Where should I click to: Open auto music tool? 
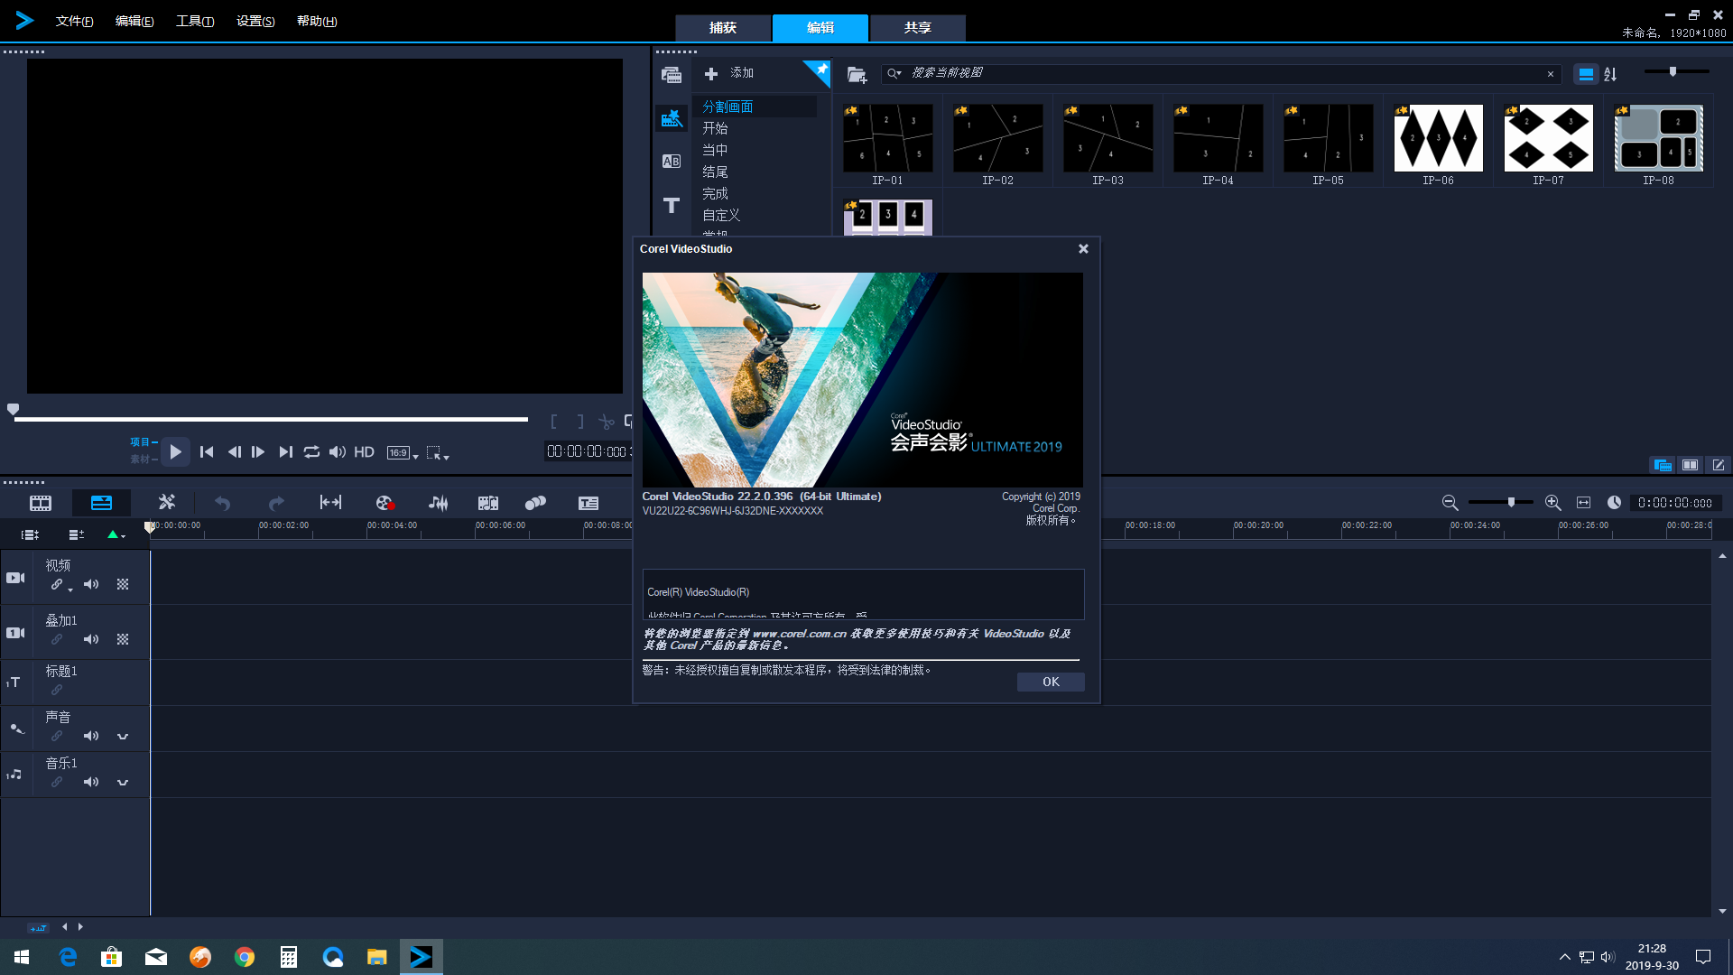pyautogui.click(x=488, y=503)
